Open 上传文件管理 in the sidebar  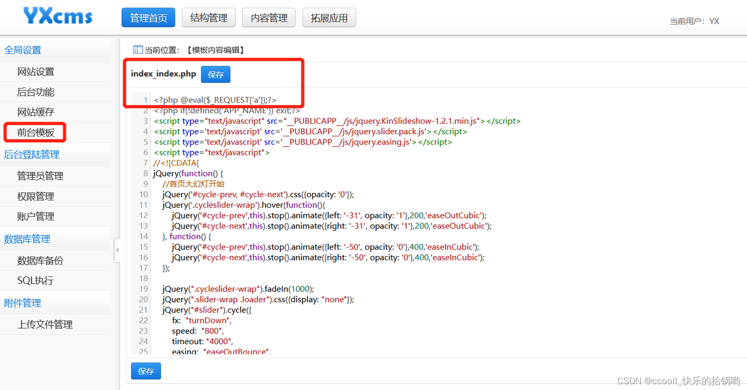tap(45, 325)
